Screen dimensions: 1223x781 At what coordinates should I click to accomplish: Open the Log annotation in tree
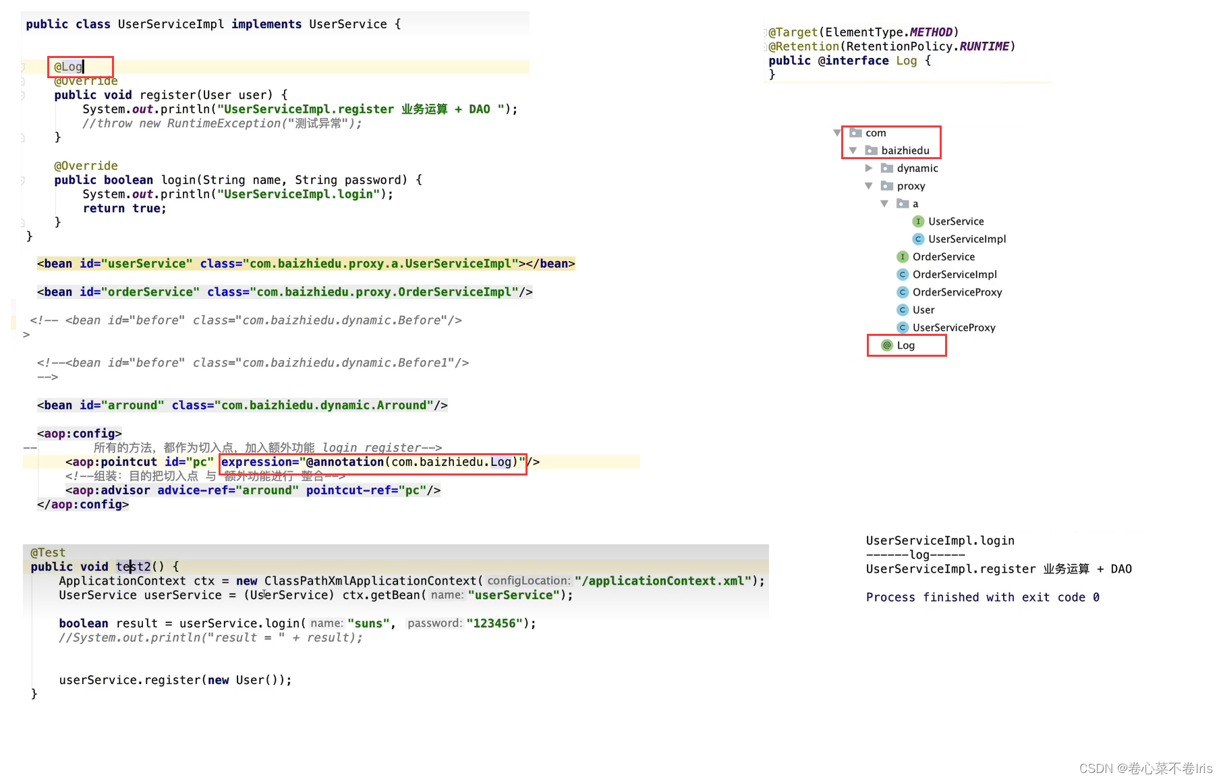point(905,345)
